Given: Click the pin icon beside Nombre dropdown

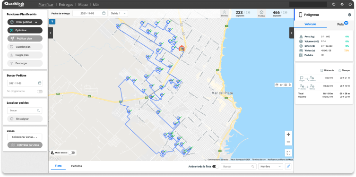Looking at the screenshot, I should pos(288,167).
